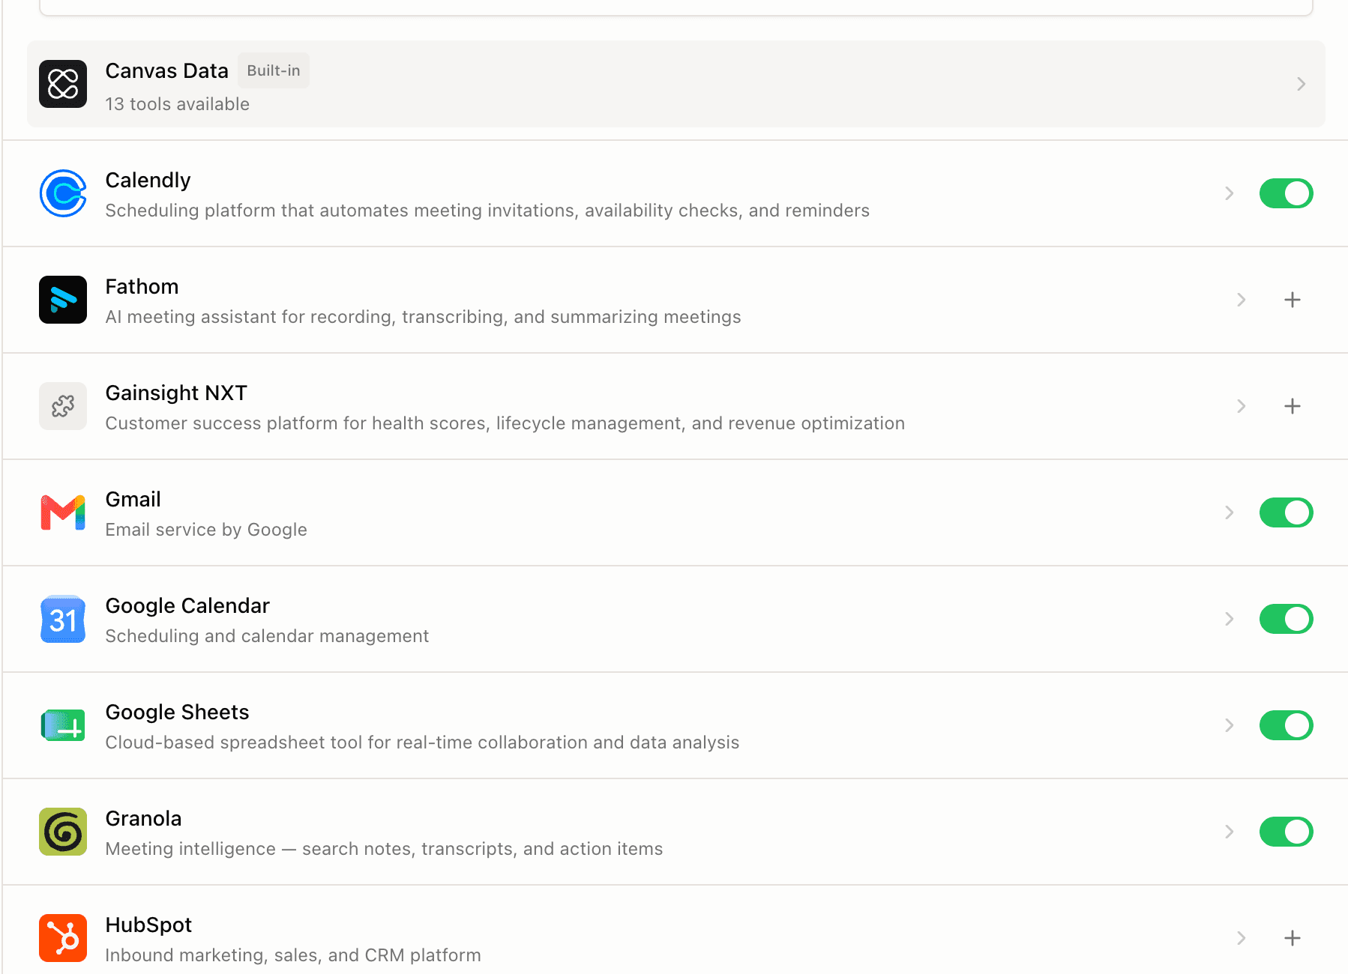Click the Built-in badge
The height and width of the screenshot is (974, 1348).
(x=274, y=70)
